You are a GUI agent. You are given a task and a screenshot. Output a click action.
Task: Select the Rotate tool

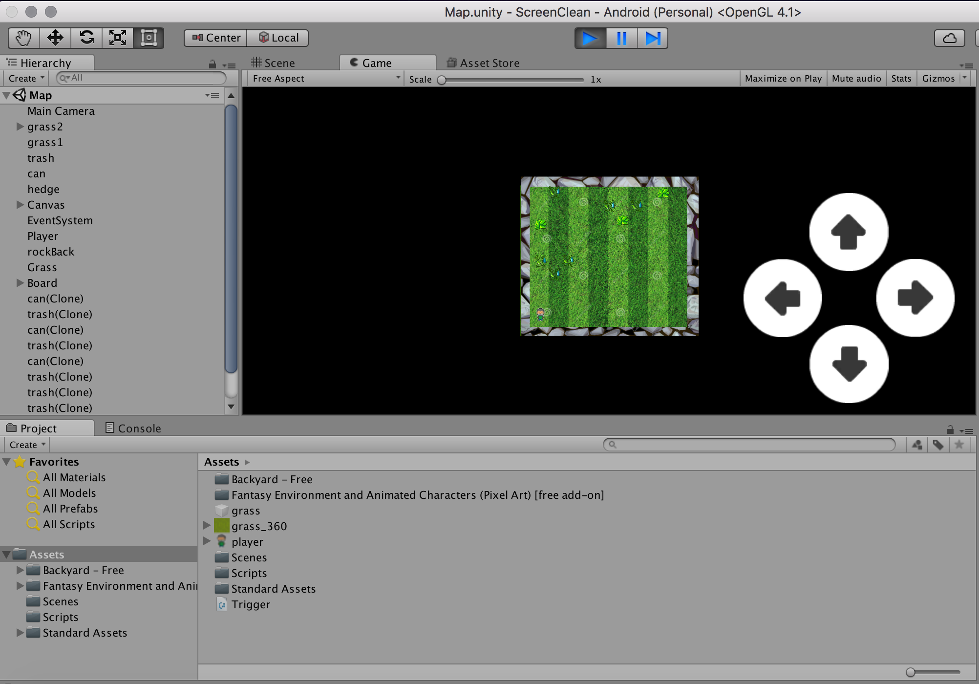pyautogui.click(x=86, y=38)
